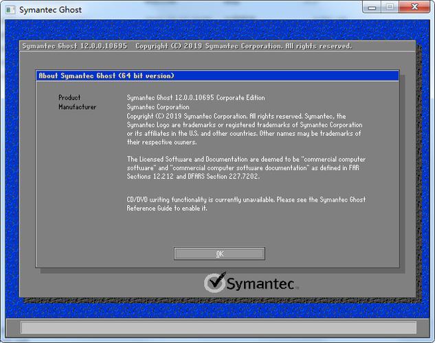Image resolution: width=435 pixels, height=343 pixels.
Task: Select the Corporate Edition product text
Action: point(196,98)
